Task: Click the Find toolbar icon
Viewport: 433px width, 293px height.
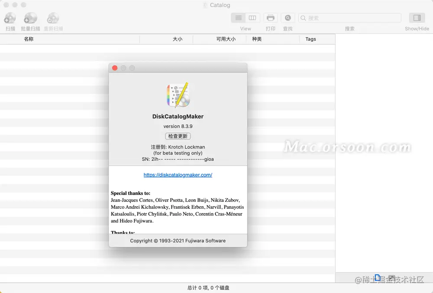Action: tap(288, 18)
